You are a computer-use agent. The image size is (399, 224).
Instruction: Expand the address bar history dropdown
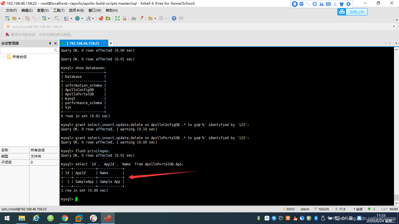click(394, 27)
